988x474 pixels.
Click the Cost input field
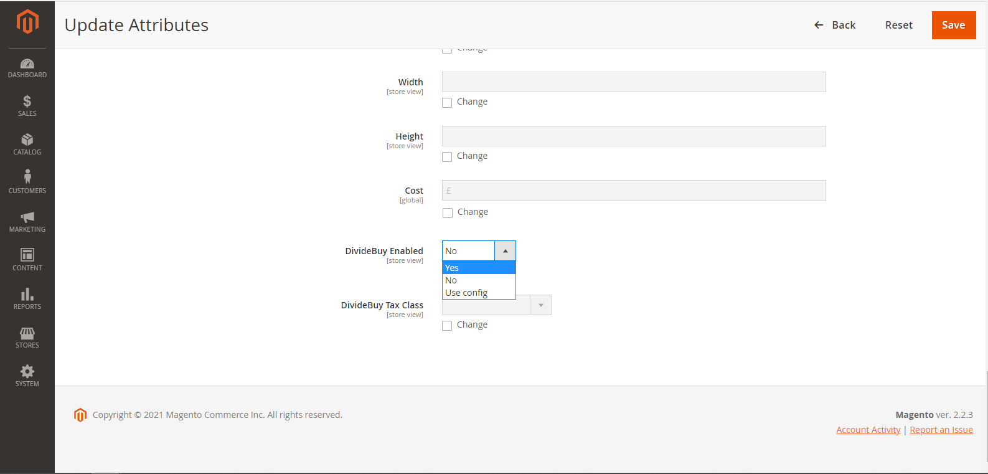tap(634, 191)
